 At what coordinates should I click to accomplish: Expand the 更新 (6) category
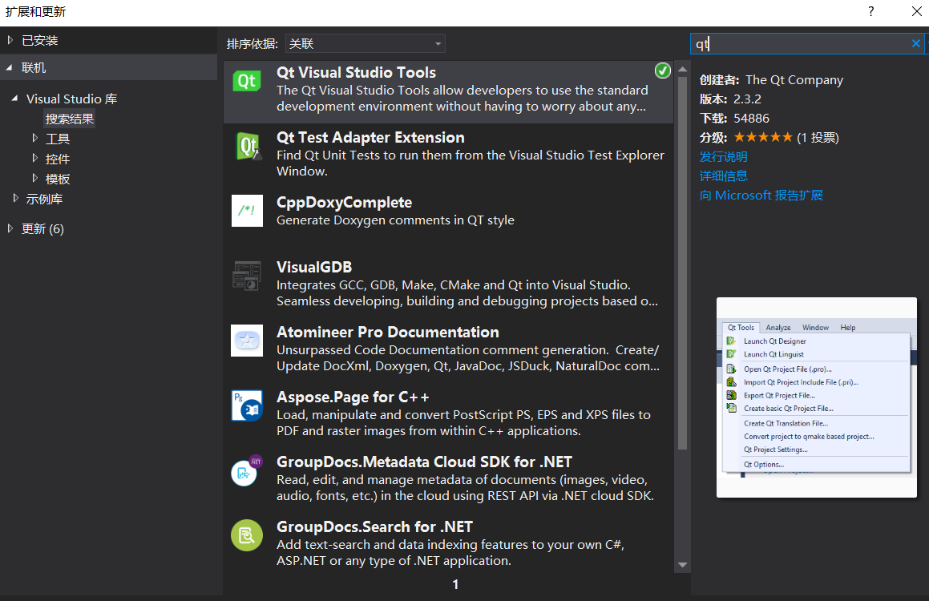click(x=10, y=228)
